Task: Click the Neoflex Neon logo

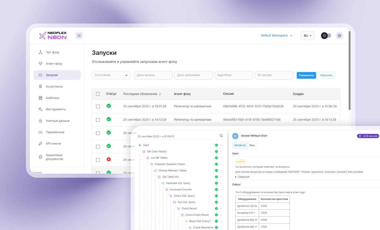Action: click(53, 36)
